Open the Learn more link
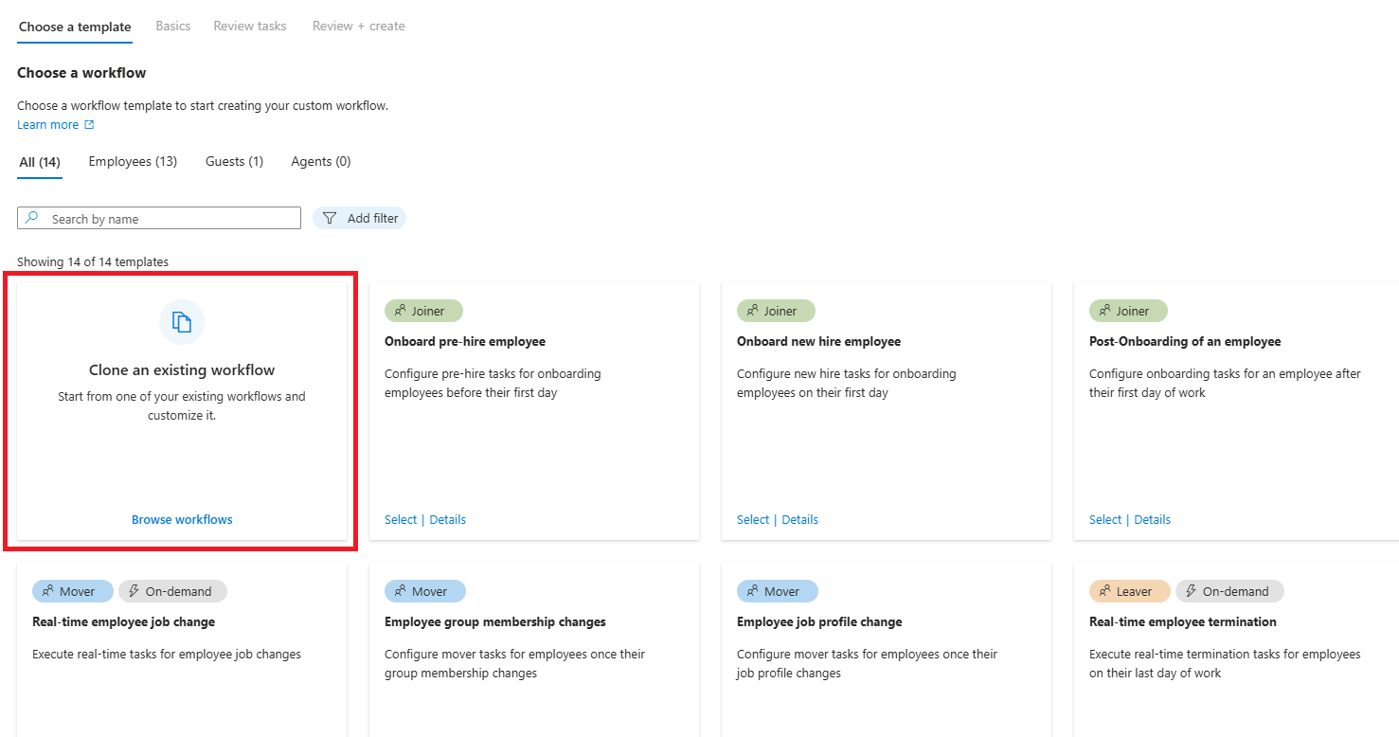1399x737 pixels. pos(48,125)
